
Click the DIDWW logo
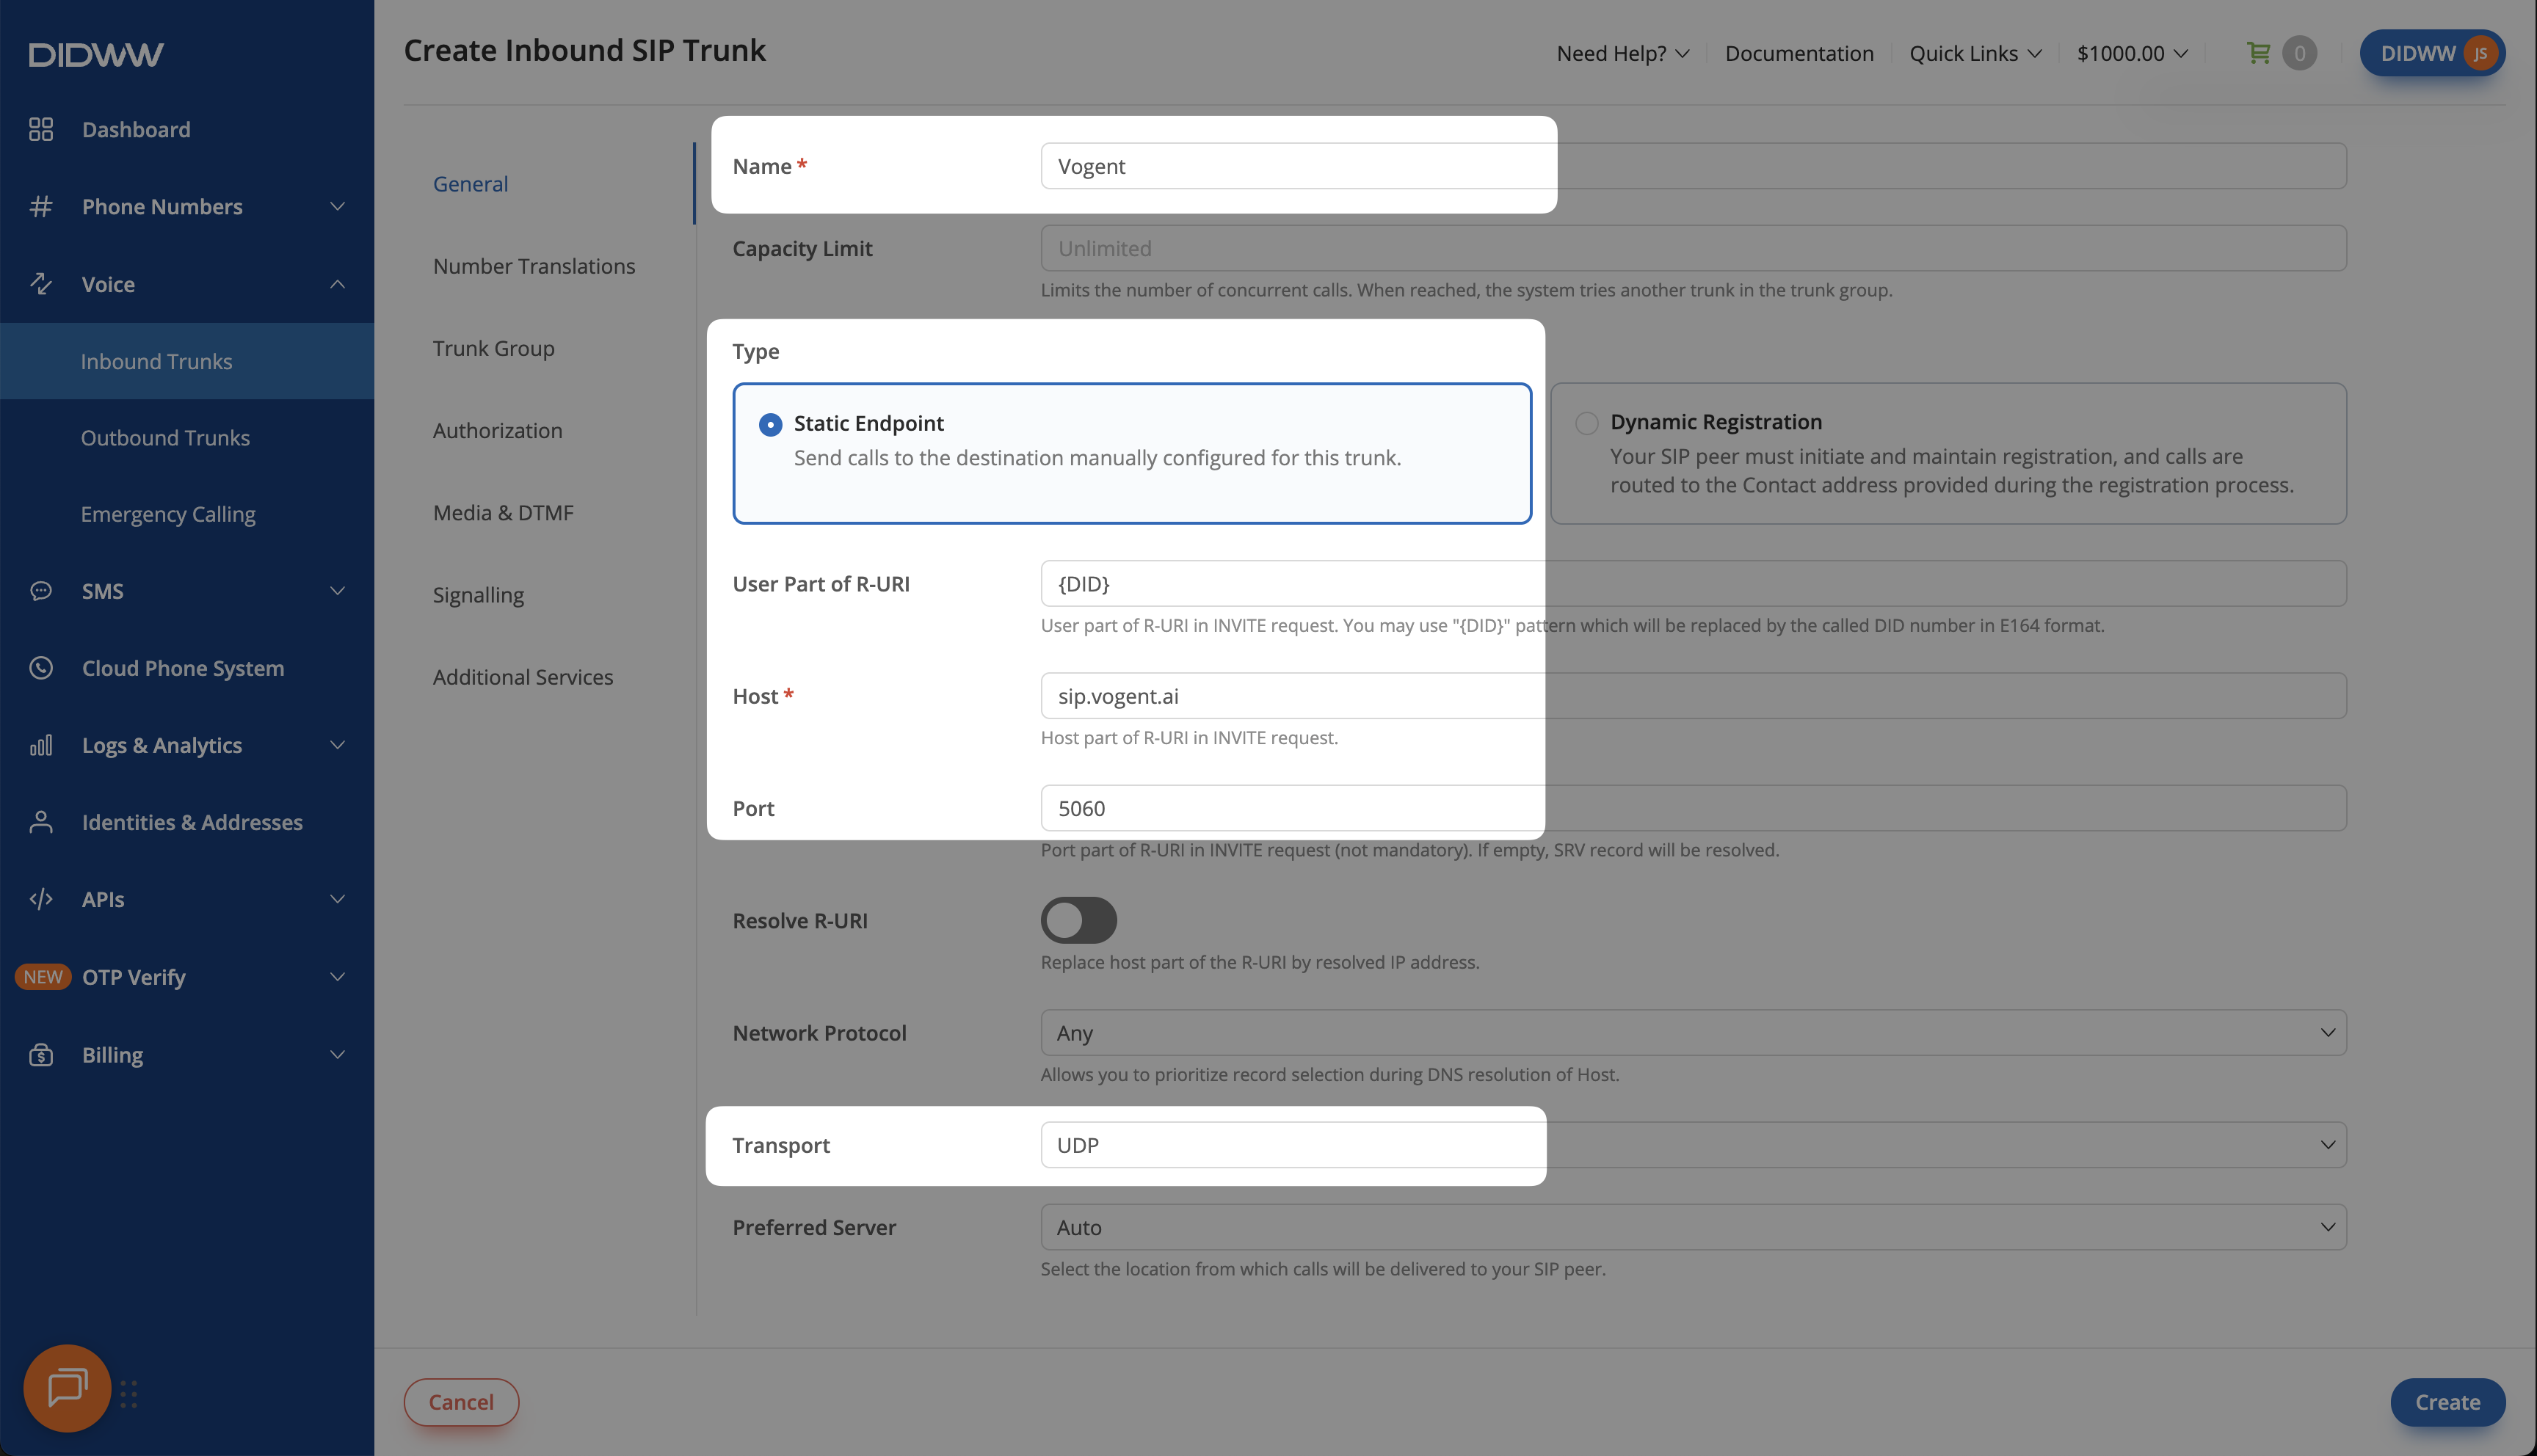pyautogui.click(x=96, y=54)
